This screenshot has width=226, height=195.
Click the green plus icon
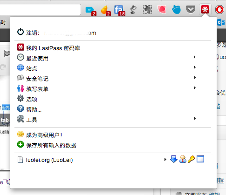pos(21,144)
